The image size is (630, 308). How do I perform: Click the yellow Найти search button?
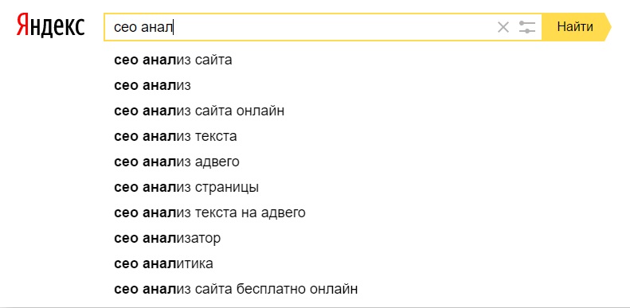coord(576,27)
